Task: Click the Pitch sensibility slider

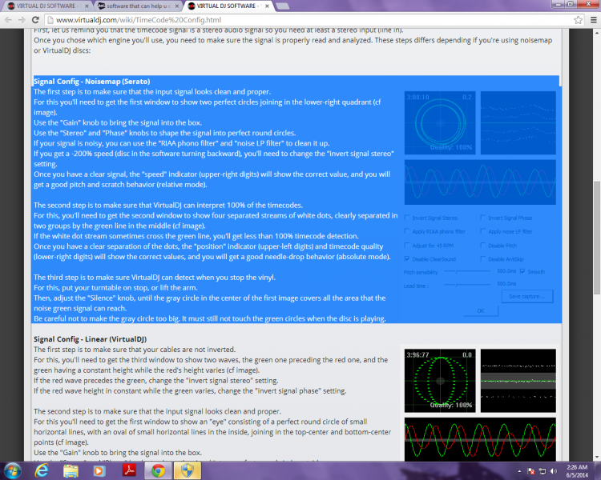Action: 468,271
